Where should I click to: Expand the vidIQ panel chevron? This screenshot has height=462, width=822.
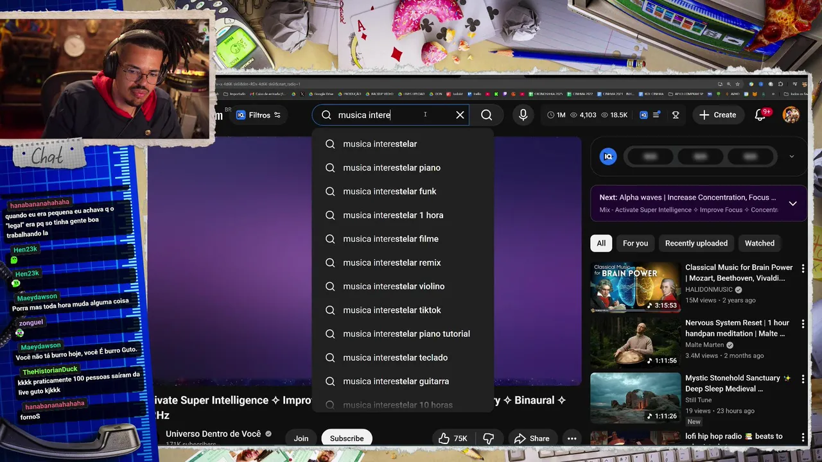791,157
